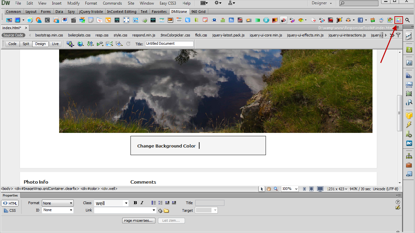The image size is (415, 233).
Task: Open the window size 1231 x 423 dropdown
Action: click(x=337, y=189)
